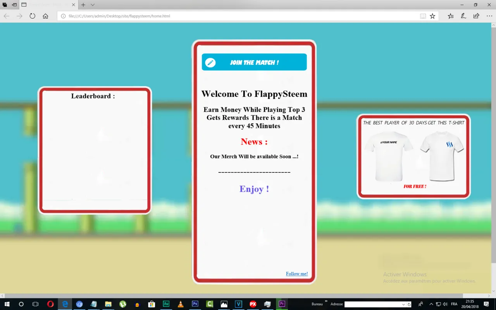This screenshot has width=496, height=310.
Task: Add this page to favorites star
Action: coord(432,16)
